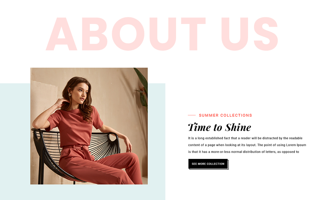
Task: Select the Summer Collections red label
Action: pos(225,115)
